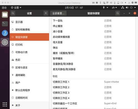Edit the 停止播放 shortcut

[93, 26]
